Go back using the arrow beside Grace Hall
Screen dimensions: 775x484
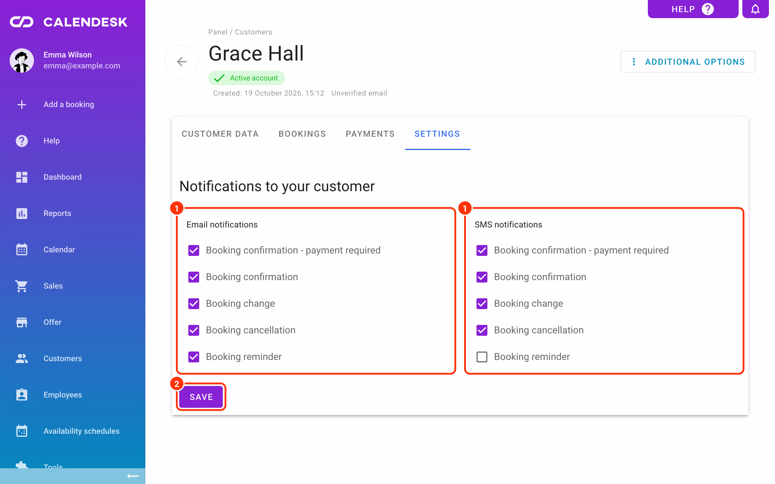182,61
